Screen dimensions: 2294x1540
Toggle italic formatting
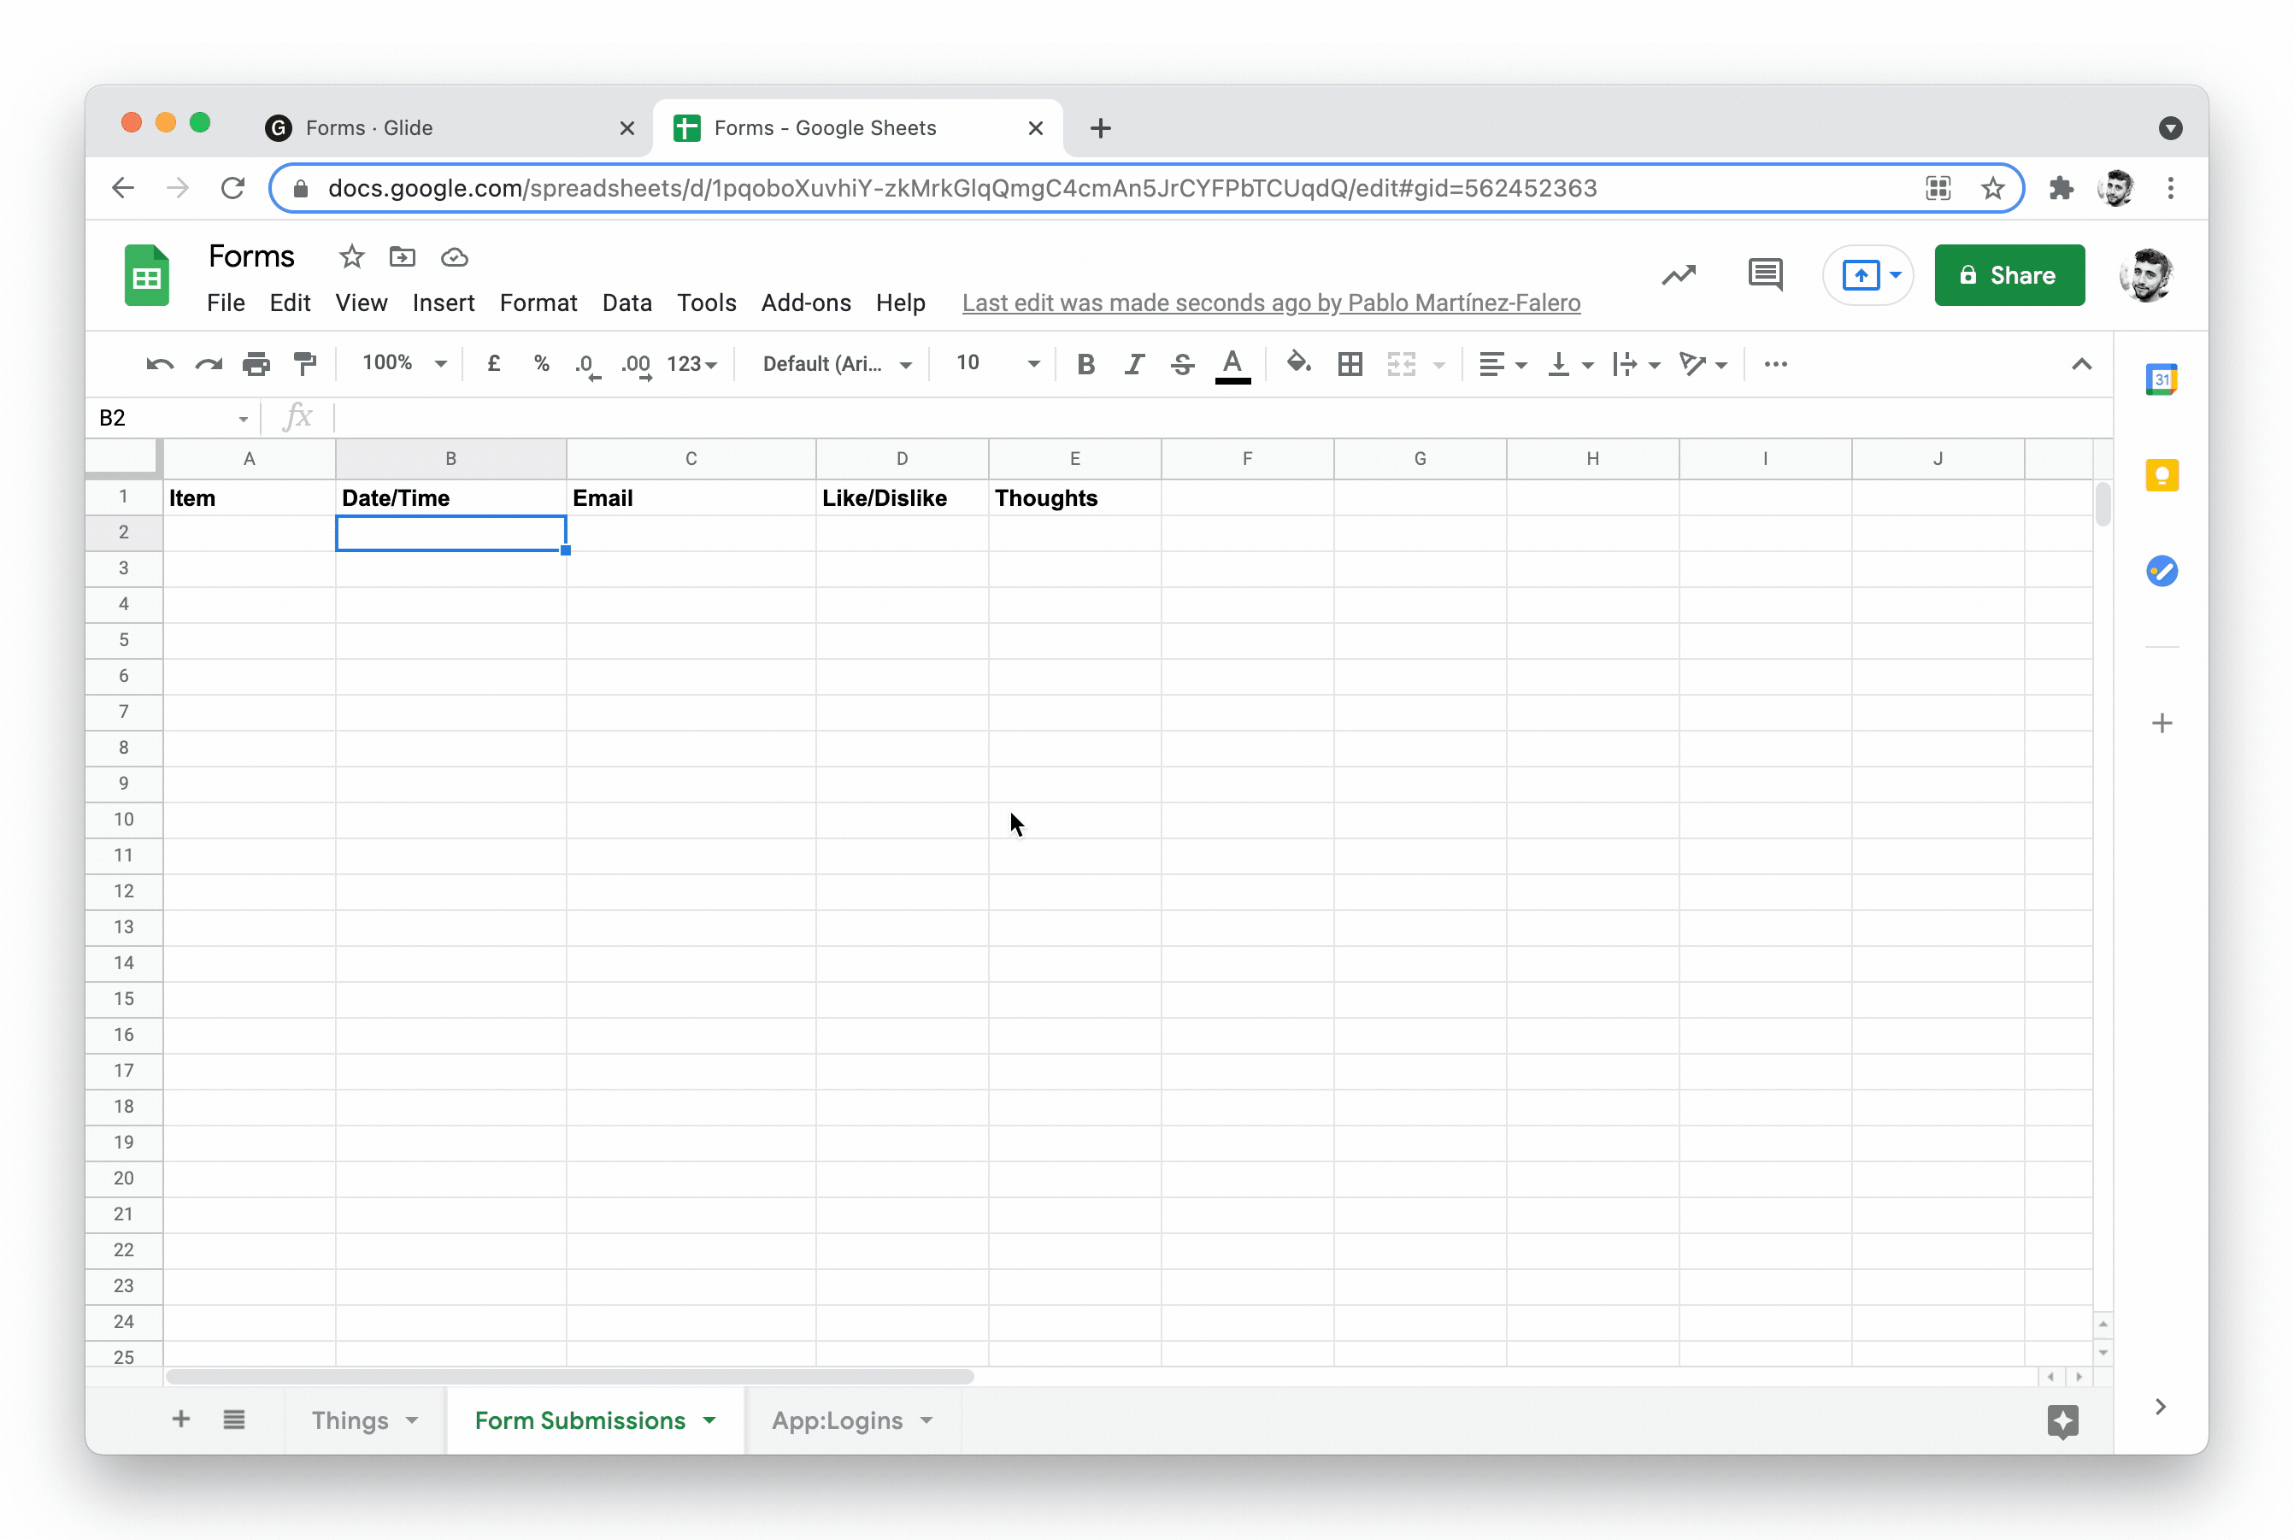click(1134, 364)
